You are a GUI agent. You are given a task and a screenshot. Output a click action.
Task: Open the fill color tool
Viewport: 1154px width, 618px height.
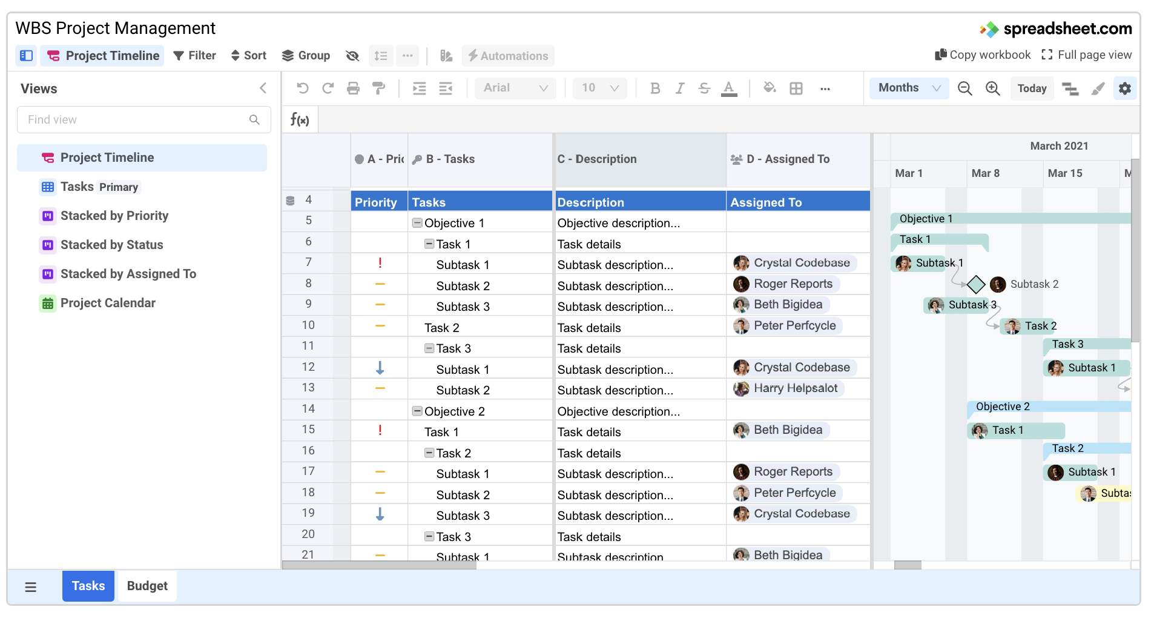pyautogui.click(x=770, y=88)
